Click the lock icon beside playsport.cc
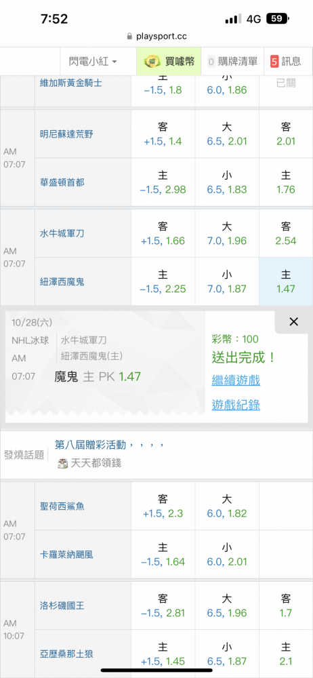 129,37
